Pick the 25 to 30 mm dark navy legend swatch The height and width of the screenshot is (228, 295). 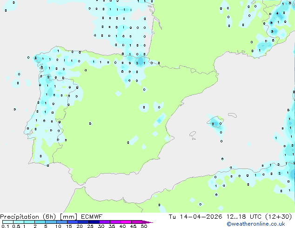(94, 222)
